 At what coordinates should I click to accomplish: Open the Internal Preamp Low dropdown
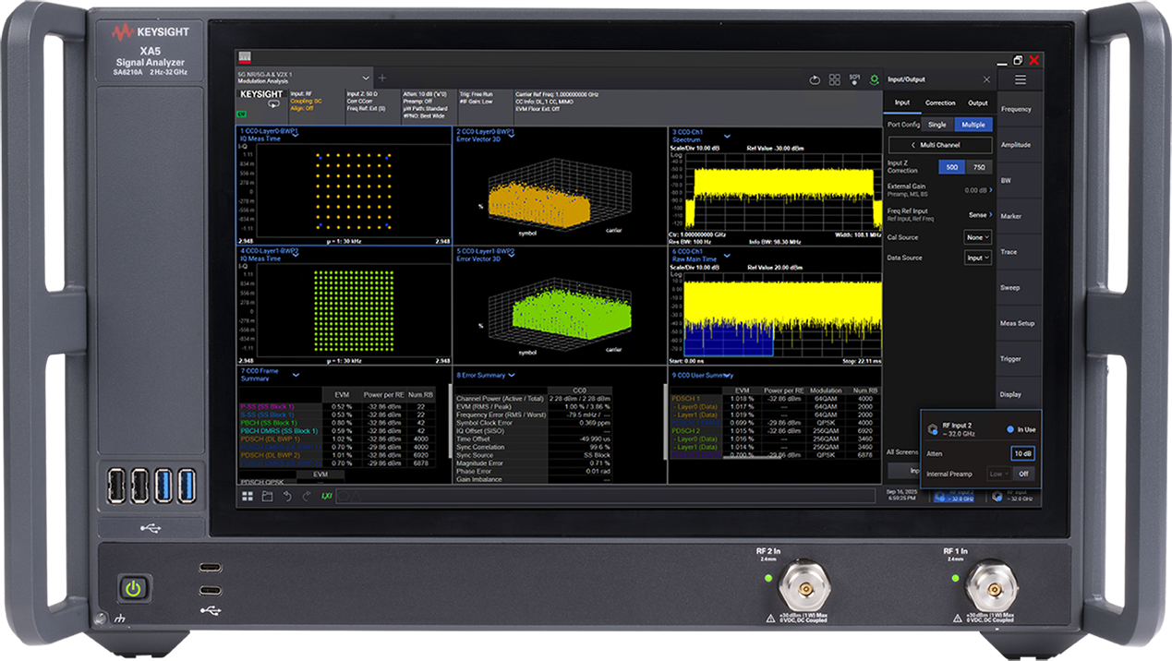997,474
